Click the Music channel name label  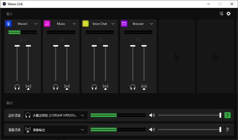point(61,24)
